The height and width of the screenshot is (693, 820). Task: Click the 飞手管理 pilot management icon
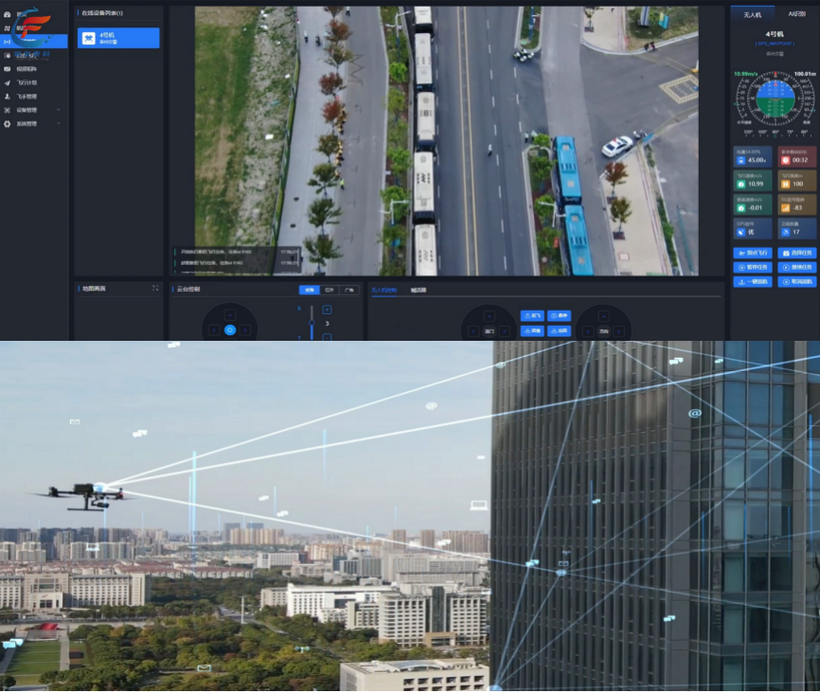pyautogui.click(x=8, y=97)
